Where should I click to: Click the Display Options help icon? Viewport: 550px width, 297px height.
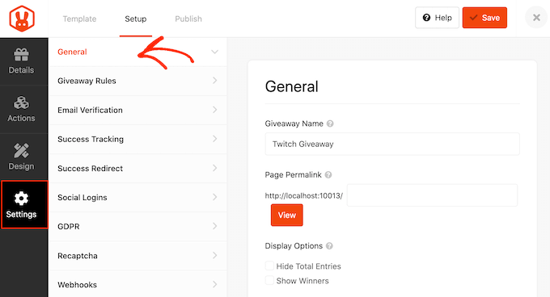coord(329,246)
